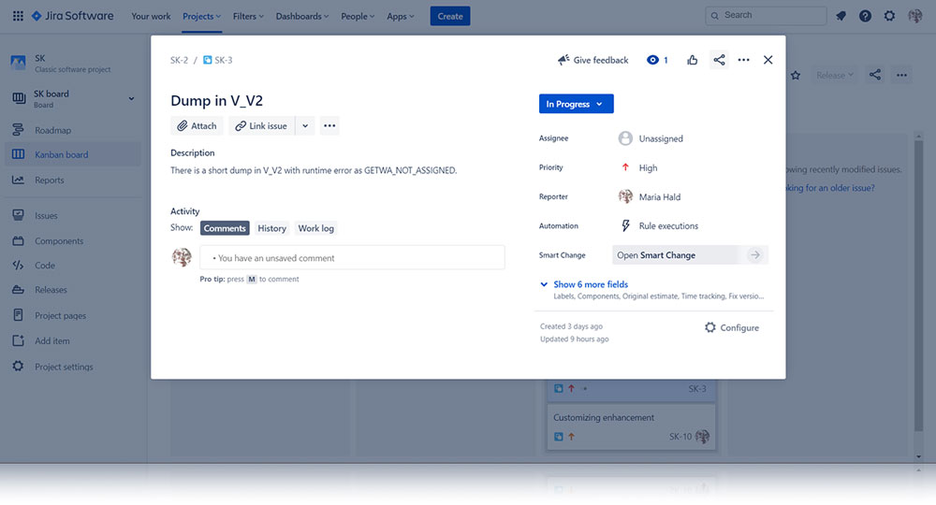The width and height of the screenshot is (936, 505).
Task: Open Reports in the sidebar
Action: (x=73, y=180)
